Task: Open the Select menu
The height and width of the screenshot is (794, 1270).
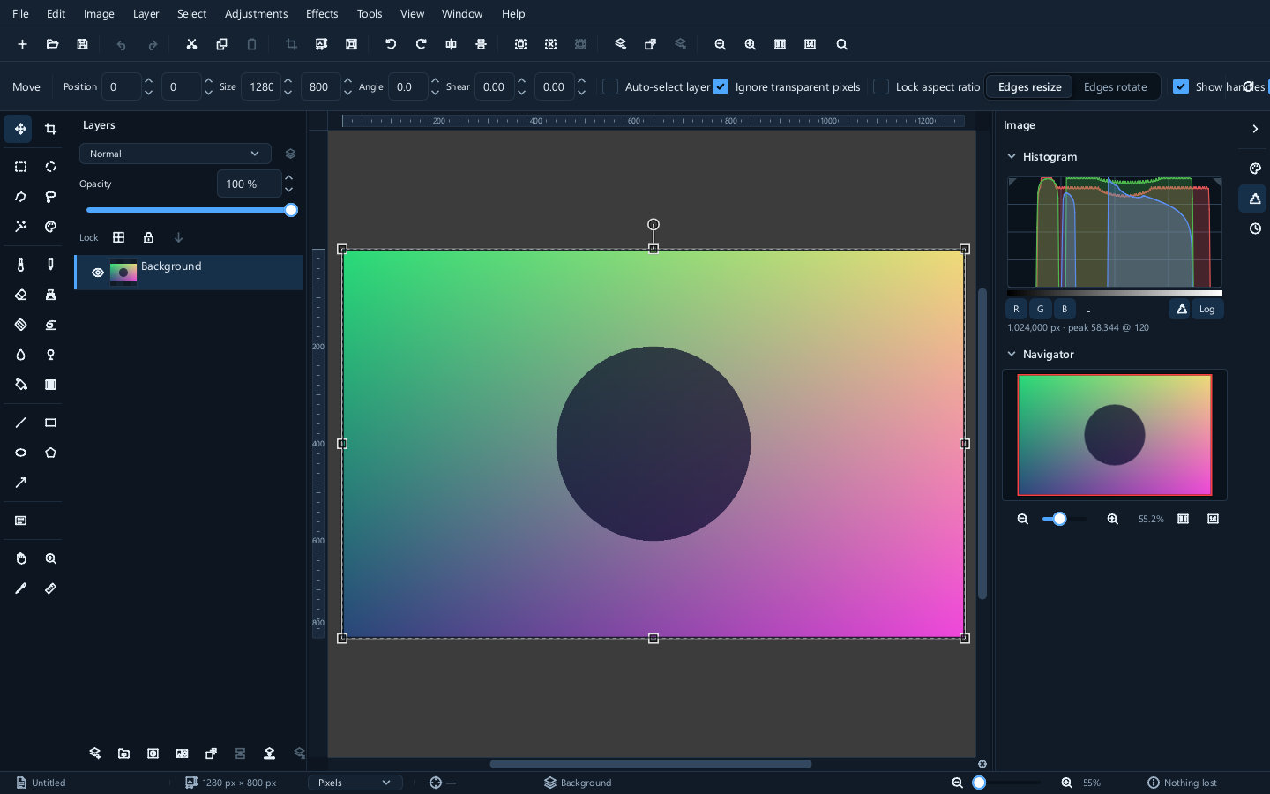Action: coord(191,13)
